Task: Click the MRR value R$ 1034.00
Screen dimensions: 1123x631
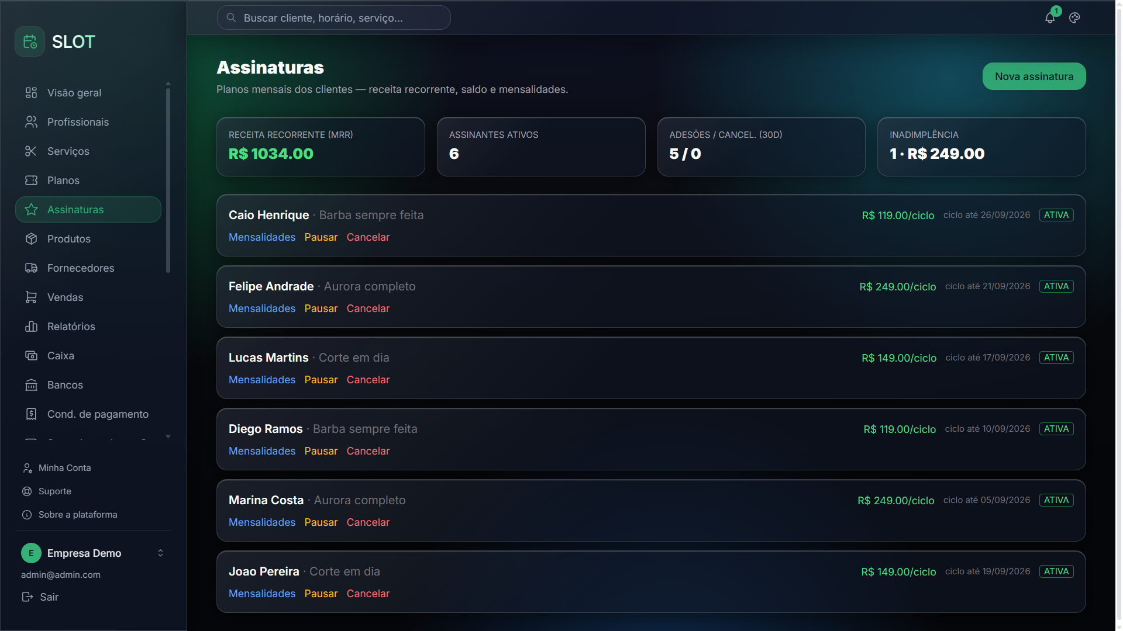Action: (271, 154)
